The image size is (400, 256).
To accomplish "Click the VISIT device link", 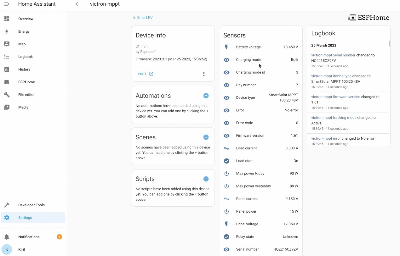I will (146, 74).
